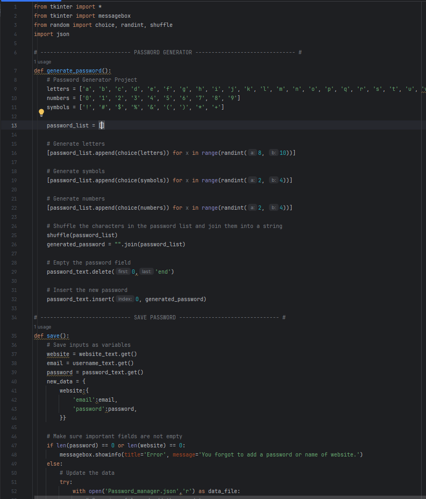Click shuffle(password_list) on line 25
426x499 pixels.
(x=82, y=235)
